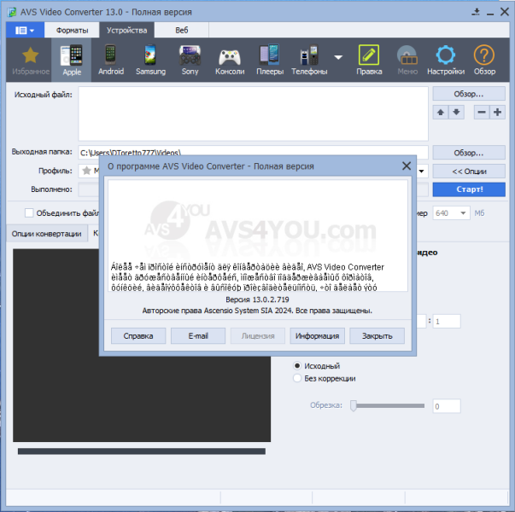Choose the Samsung devices icon
Image resolution: width=515 pixels, height=512 pixels.
(x=150, y=60)
